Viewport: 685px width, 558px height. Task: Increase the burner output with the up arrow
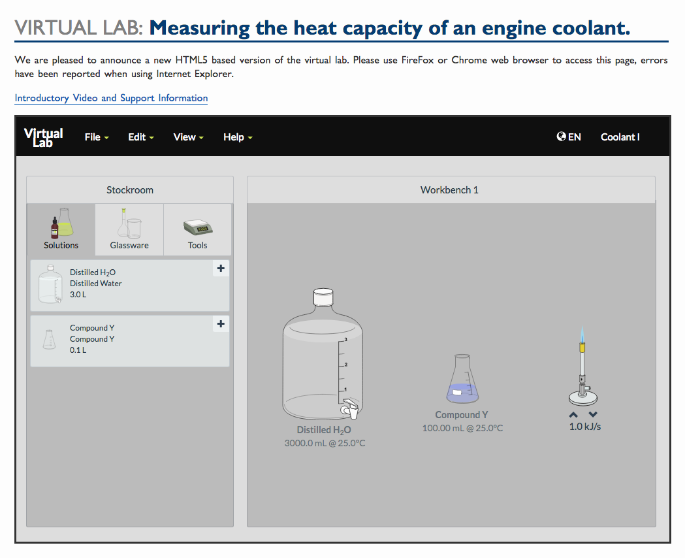click(573, 414)
